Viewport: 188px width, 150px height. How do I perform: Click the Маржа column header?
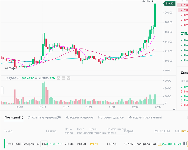(129, 131)
